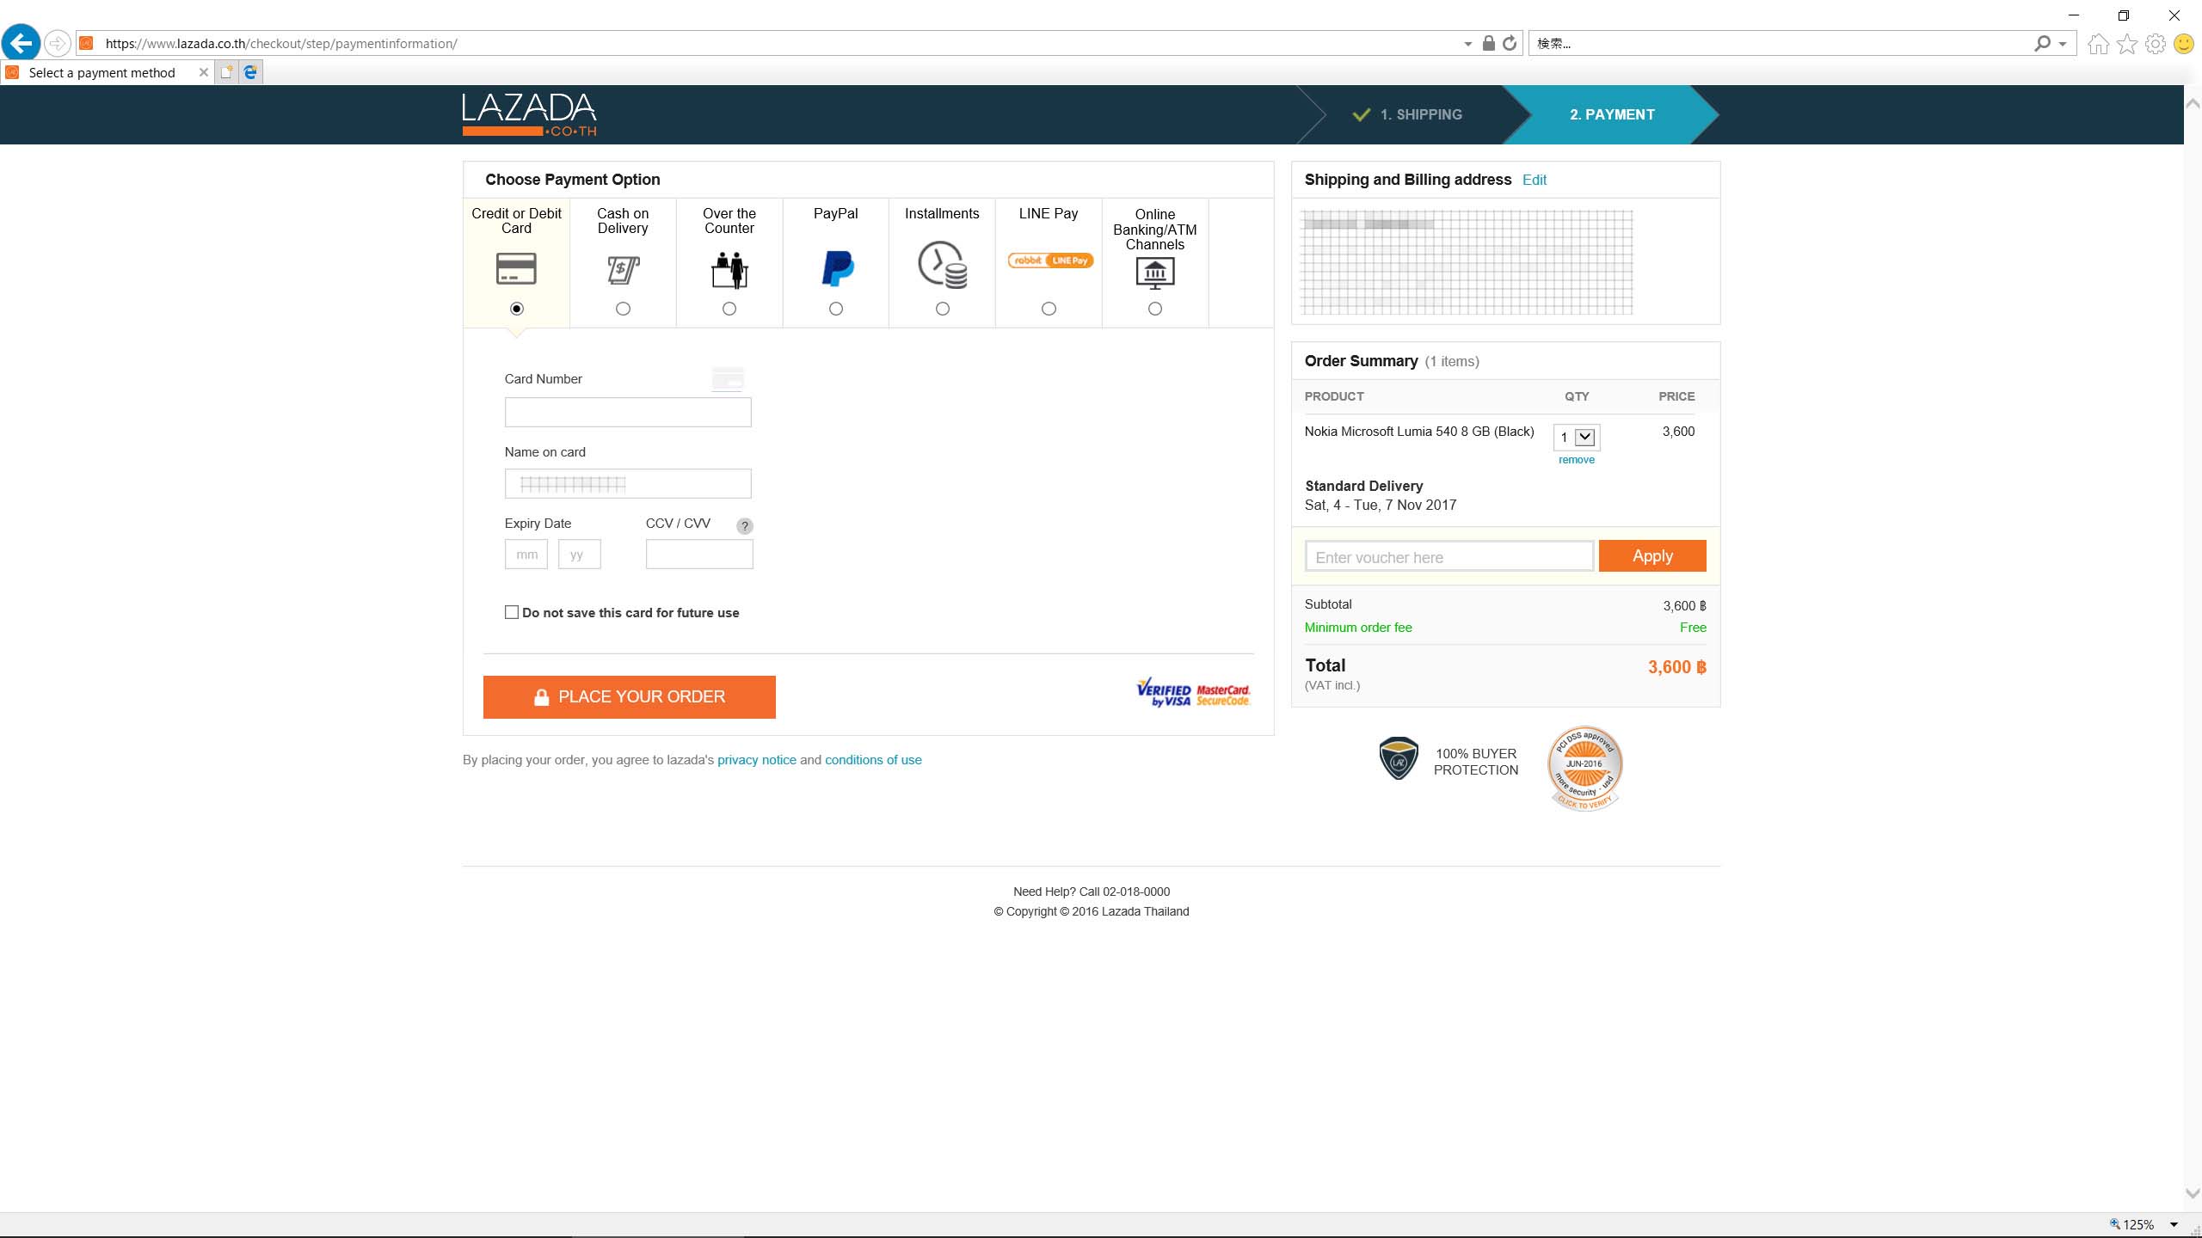Click the Verified by Visa logo
Image resolution: width=2202 pixels, height=1238 pixels.
1164,692
